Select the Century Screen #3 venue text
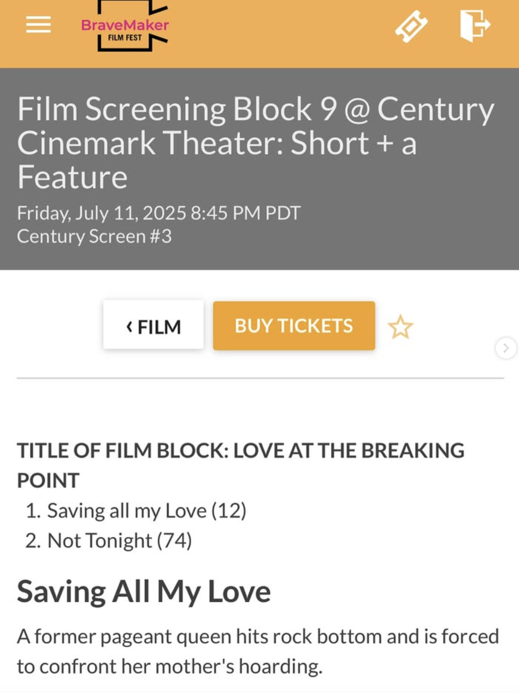Image resolution: width=519 pixels, height=693 pixels. tap(94, 237)
